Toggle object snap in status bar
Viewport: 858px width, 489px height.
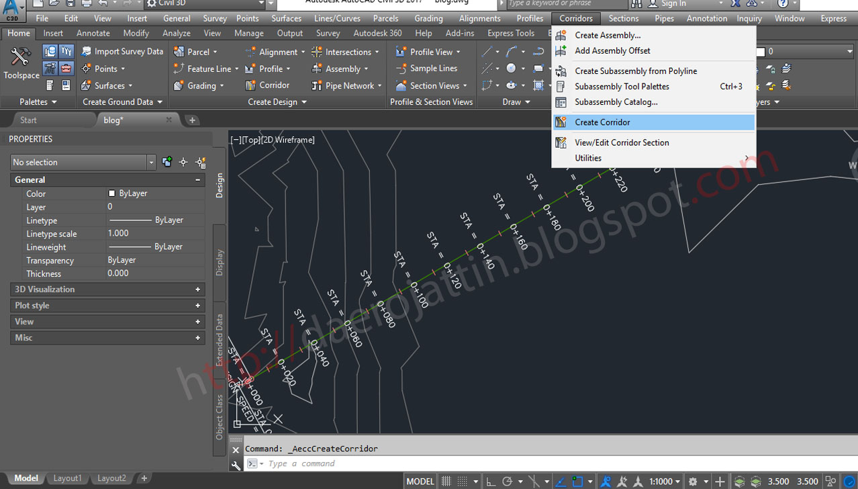pos(577,482)
